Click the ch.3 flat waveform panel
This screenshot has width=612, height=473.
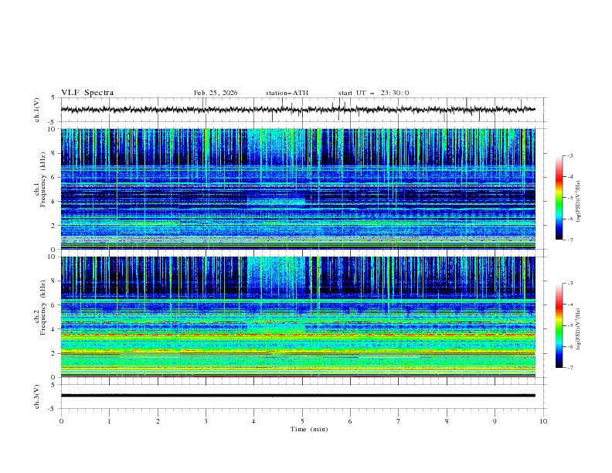pos(301,395)
